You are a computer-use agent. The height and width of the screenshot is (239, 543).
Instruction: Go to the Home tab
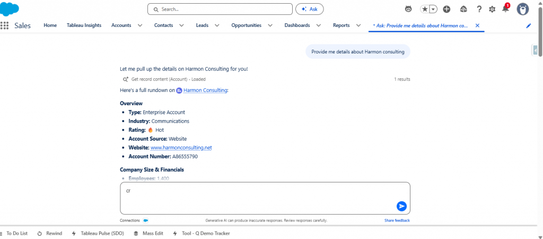point(50,25)
